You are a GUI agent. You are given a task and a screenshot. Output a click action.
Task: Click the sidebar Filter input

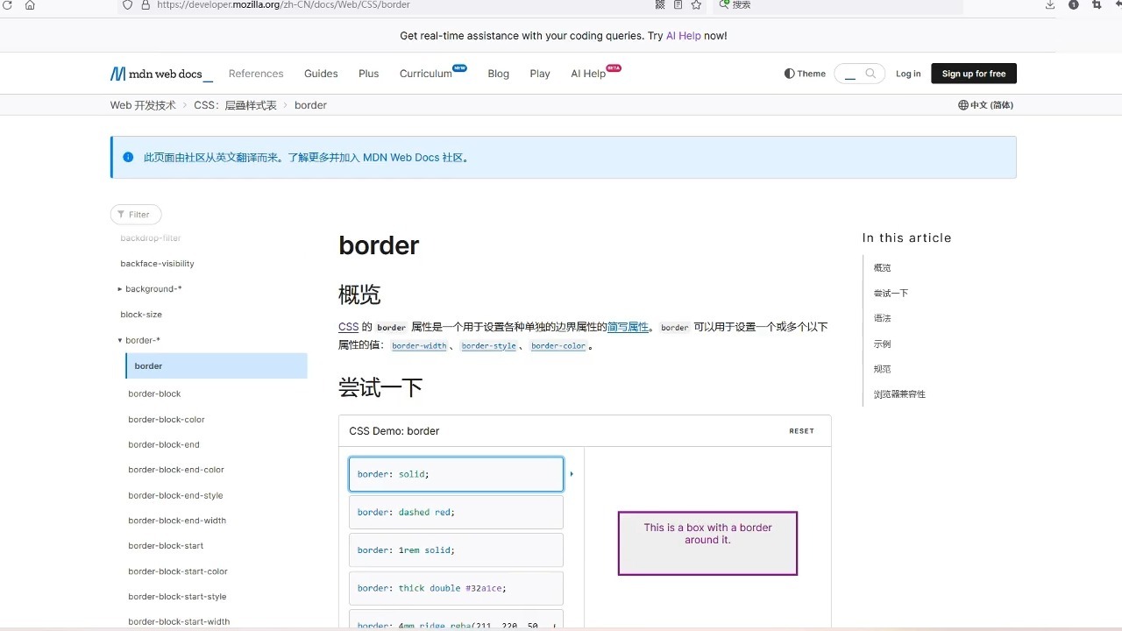[136, 215]
